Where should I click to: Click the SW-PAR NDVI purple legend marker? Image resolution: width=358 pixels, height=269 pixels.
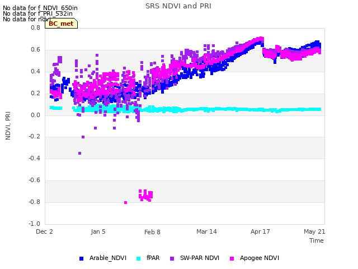pyautogui.click(x=172, y=258)
